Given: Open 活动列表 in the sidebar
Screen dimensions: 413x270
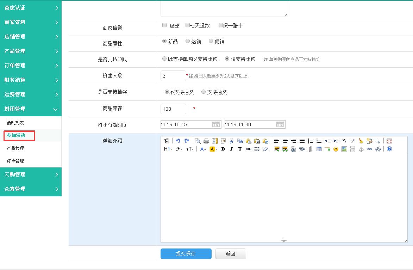Looking at the screenshot, I should 15,123.
